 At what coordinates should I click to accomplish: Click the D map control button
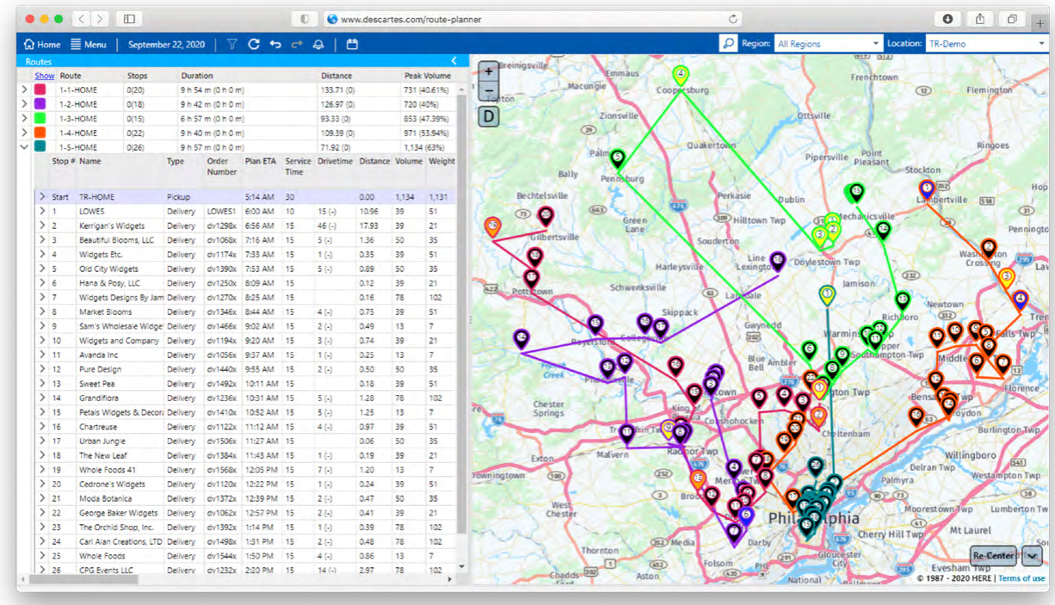click(x=489, y=116)
